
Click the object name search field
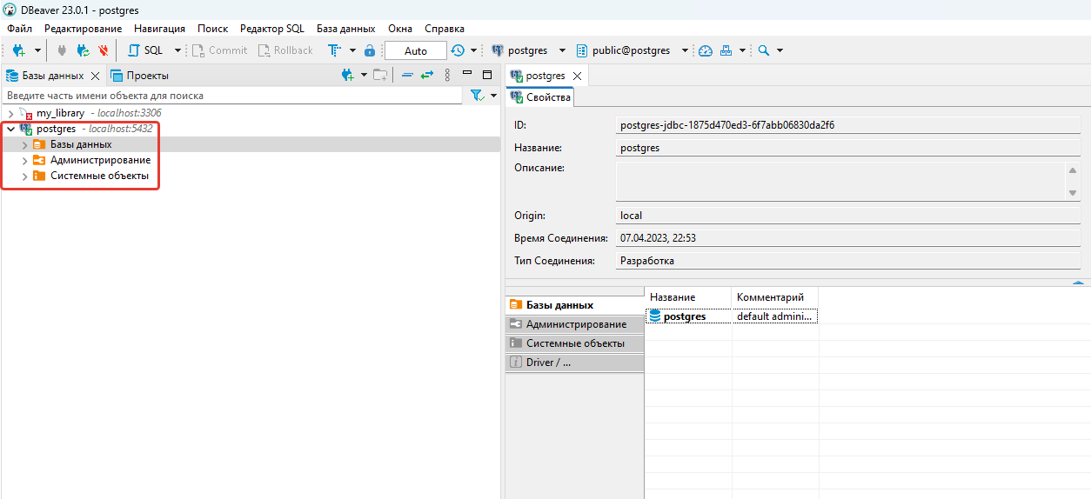click(x=233, y=96)
